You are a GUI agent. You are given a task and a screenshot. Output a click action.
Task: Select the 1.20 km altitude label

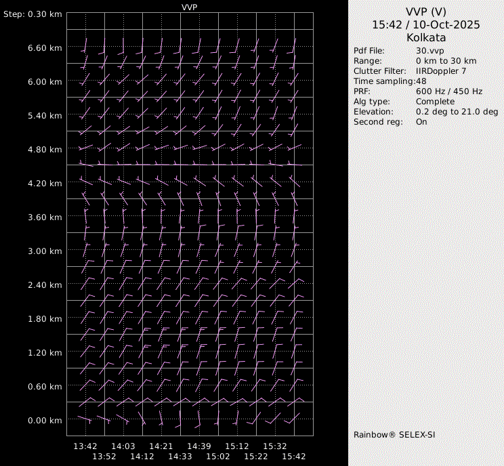(45, 353)
